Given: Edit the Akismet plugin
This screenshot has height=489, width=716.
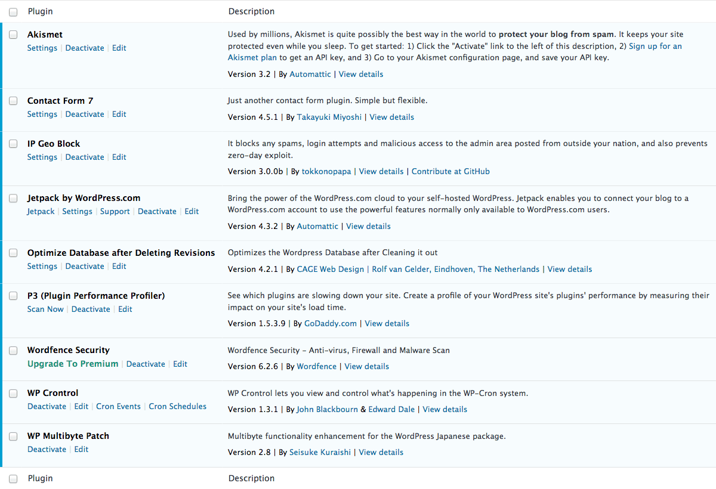Looking at the screenshot, I should click(119, 48).
